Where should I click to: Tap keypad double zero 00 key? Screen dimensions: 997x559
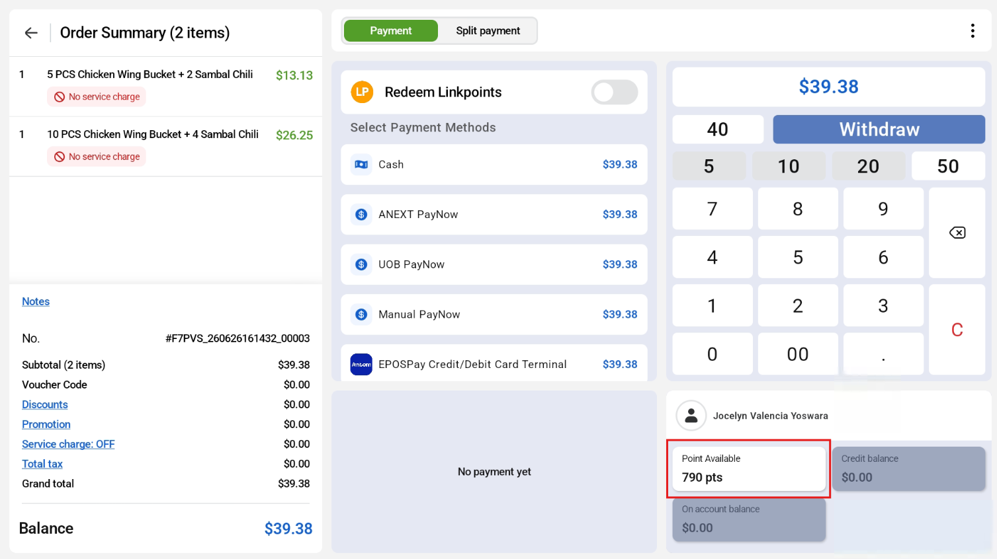[798, 354]
